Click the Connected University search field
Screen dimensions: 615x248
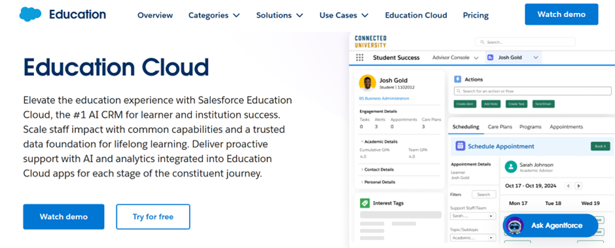[525, 42]
